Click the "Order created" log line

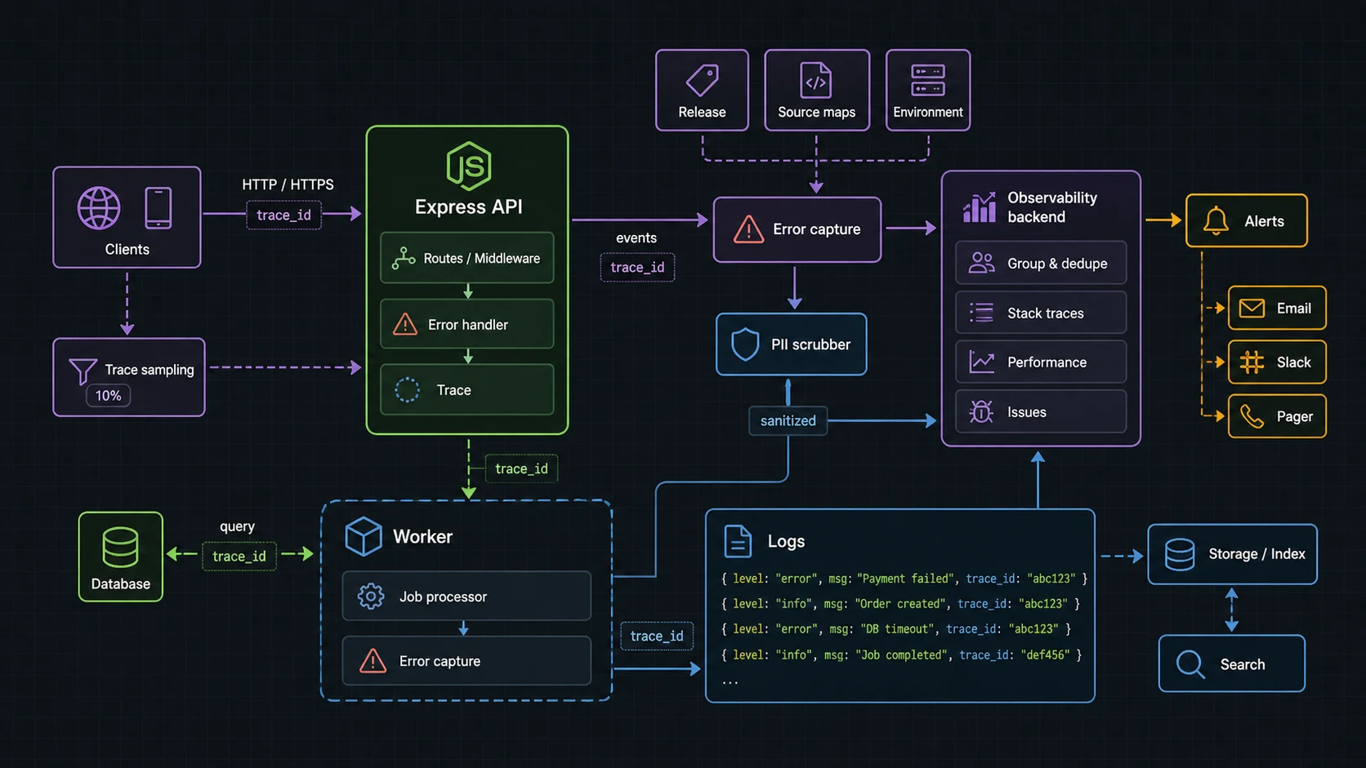[x=900, y=604]
